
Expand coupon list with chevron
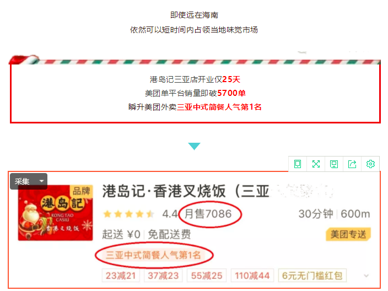coord(367,276)
